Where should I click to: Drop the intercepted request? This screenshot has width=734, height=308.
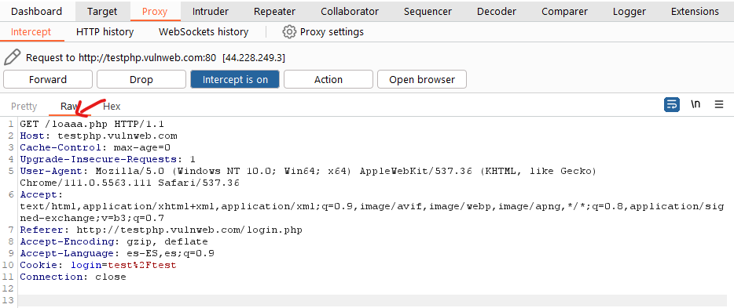(141, 79)
